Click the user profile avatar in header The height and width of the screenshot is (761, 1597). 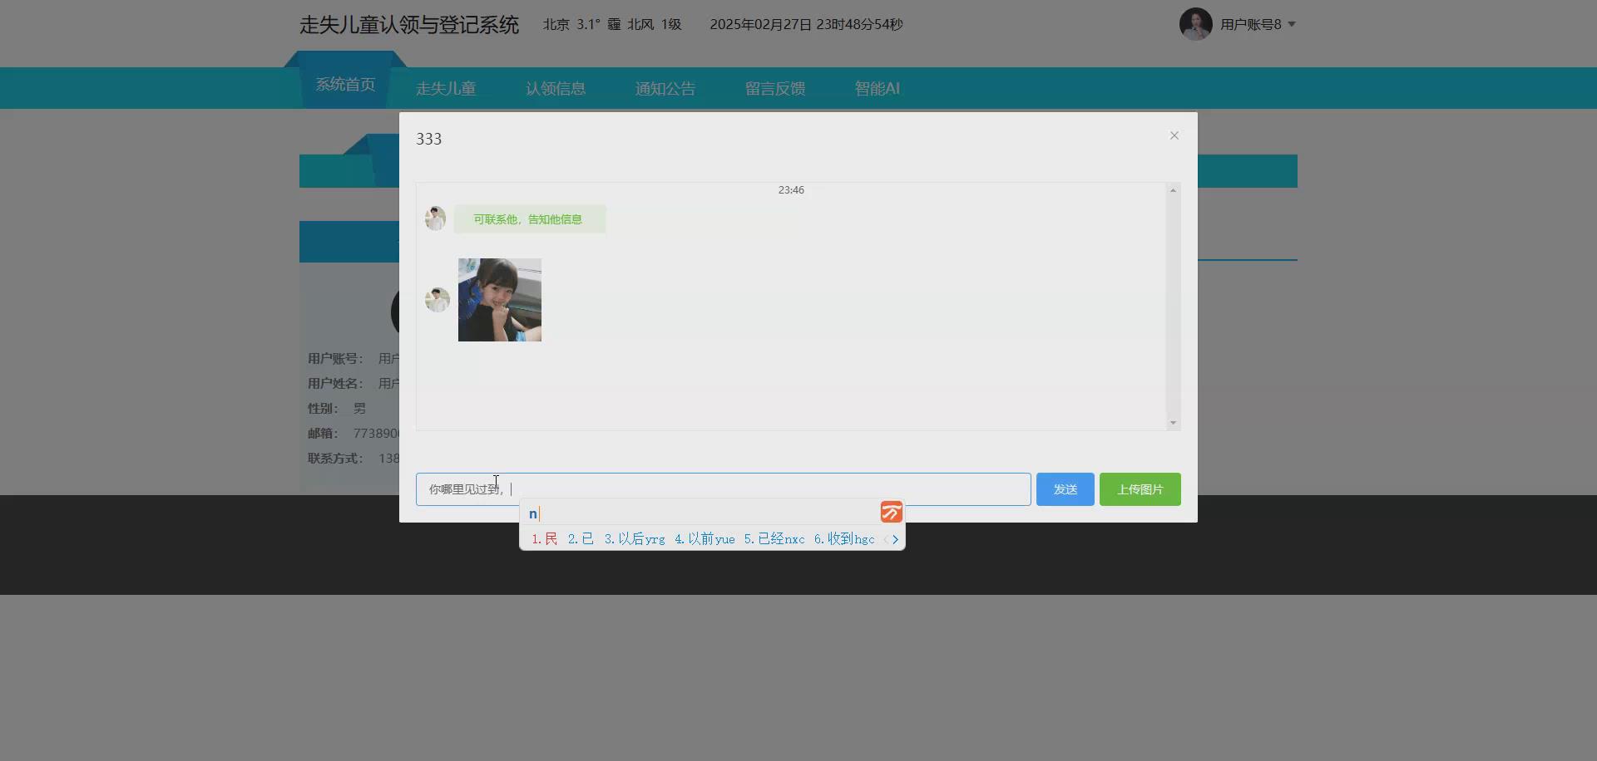coord(1195,24)
